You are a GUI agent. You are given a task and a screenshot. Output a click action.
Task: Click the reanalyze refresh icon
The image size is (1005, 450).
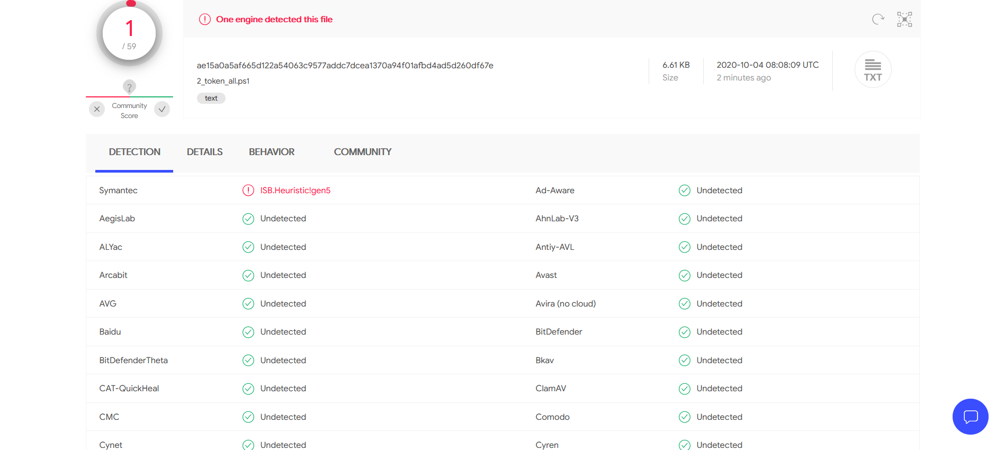(878, 20)
